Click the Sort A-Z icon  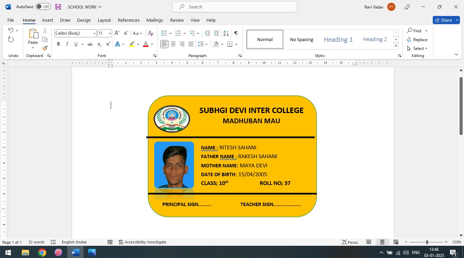tap(226, 33)
